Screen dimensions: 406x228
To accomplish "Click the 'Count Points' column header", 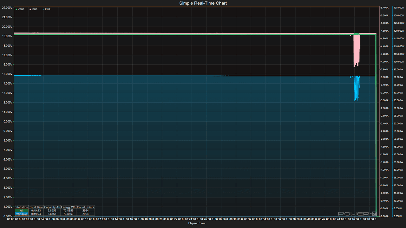I will tap(85, 207).
